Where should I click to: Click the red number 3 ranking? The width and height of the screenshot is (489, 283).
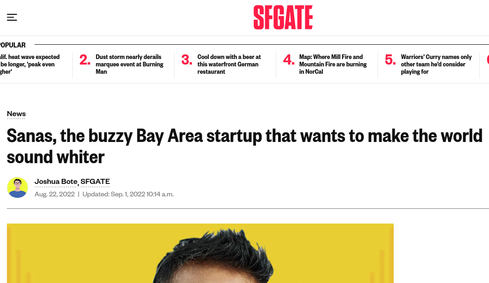click(186, 60)
